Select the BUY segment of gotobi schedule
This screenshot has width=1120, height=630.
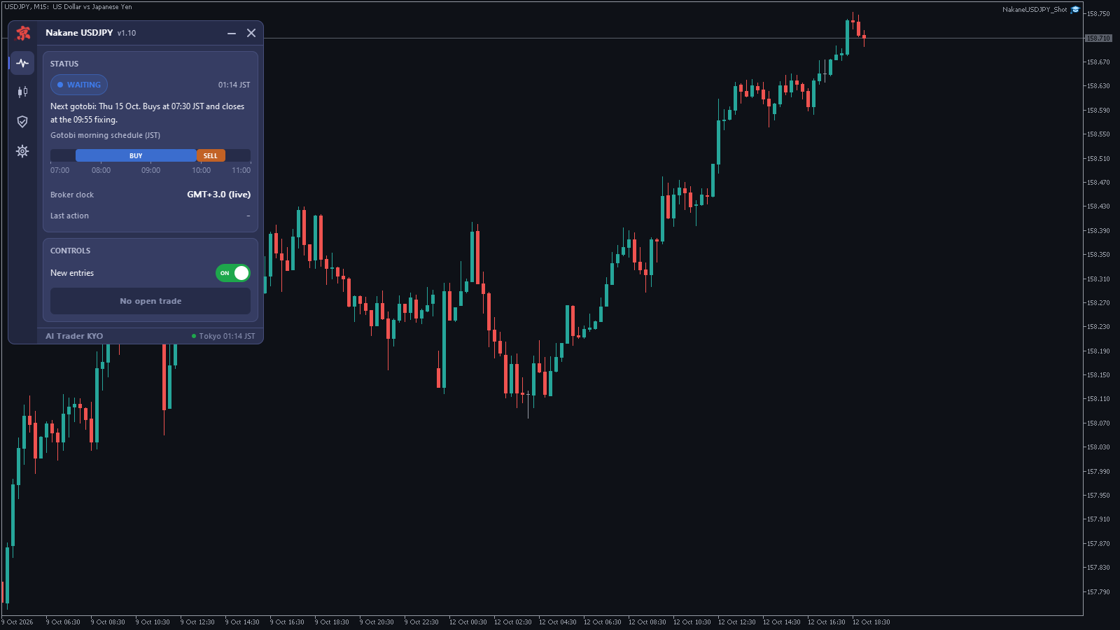136,155
